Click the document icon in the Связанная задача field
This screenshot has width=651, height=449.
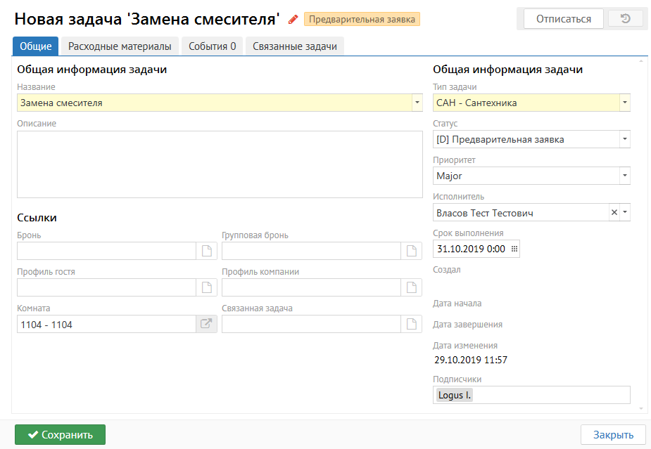coord(412,324)
